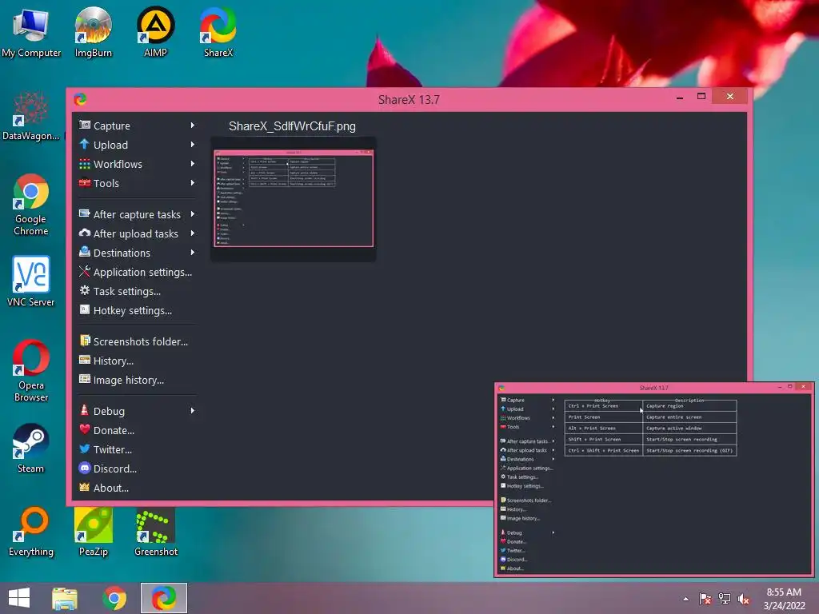
Task: Click the Upload arrow icon
Action: [85, 144]
